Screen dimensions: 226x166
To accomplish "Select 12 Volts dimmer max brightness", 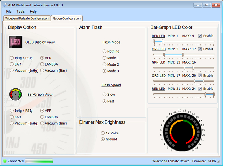I will point(103,133).
